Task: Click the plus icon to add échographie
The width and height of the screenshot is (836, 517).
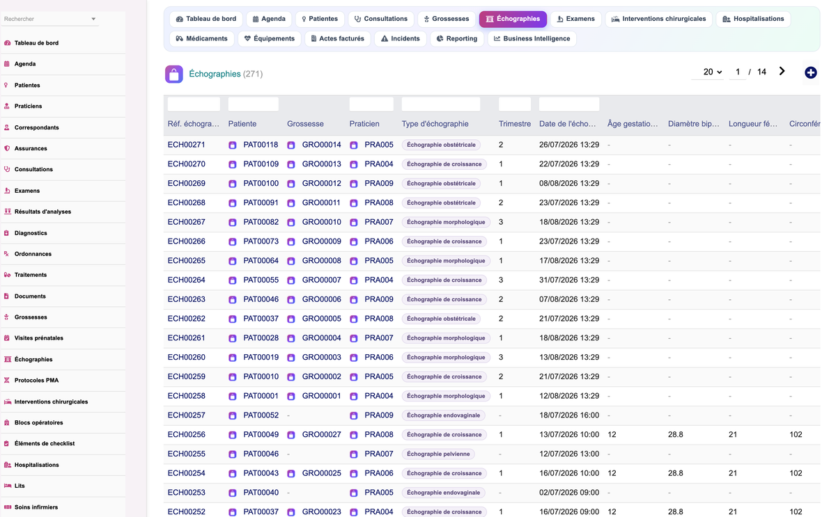Action: click(x=810, y=72)
